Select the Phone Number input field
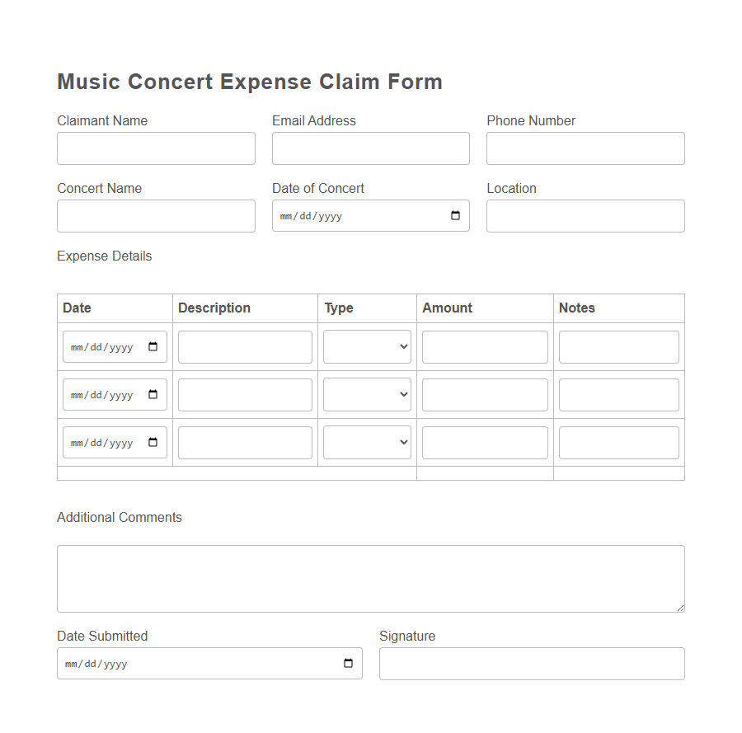Viewport: 742px width, 733px height. (x=585, y=148)
